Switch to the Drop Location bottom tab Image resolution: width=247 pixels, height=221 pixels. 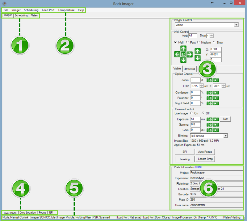(x=27, y=213)
